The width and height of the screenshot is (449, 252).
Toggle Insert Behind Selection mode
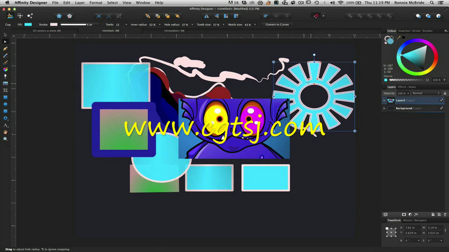click(x=418, y=16)
